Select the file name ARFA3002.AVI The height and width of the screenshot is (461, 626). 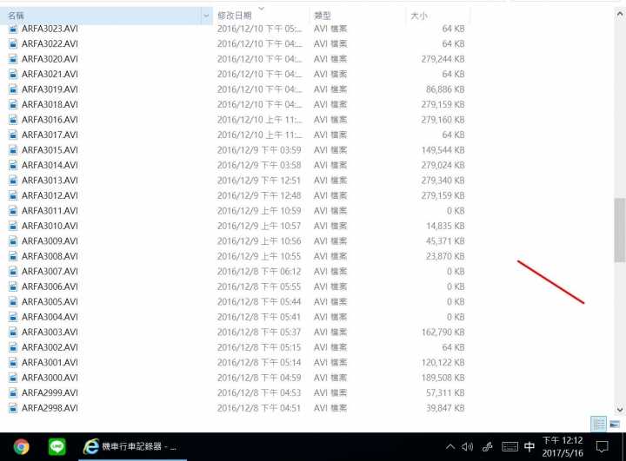(x=50, y=347)
